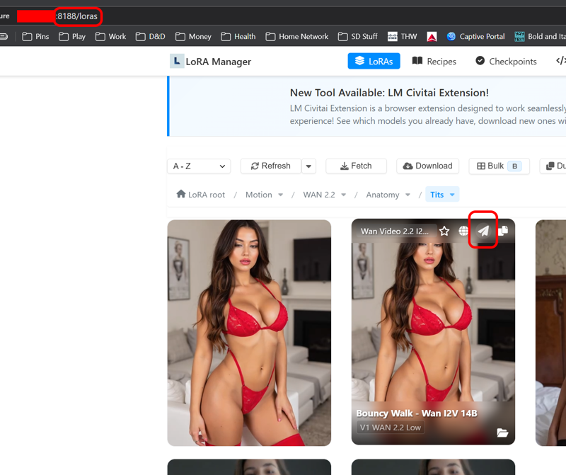Click the Refresh button
The height and width of the screenshot is (475, 566).
click(x=271, y=166)
